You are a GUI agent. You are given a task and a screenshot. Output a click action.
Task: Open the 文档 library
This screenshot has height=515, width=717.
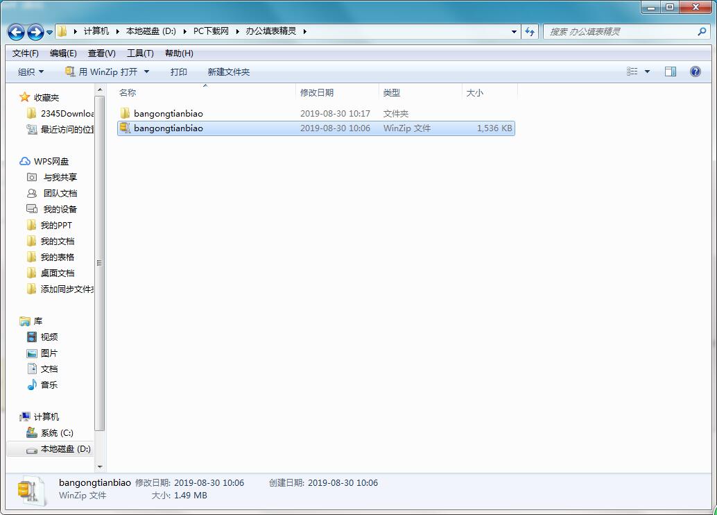coord(42,369)
